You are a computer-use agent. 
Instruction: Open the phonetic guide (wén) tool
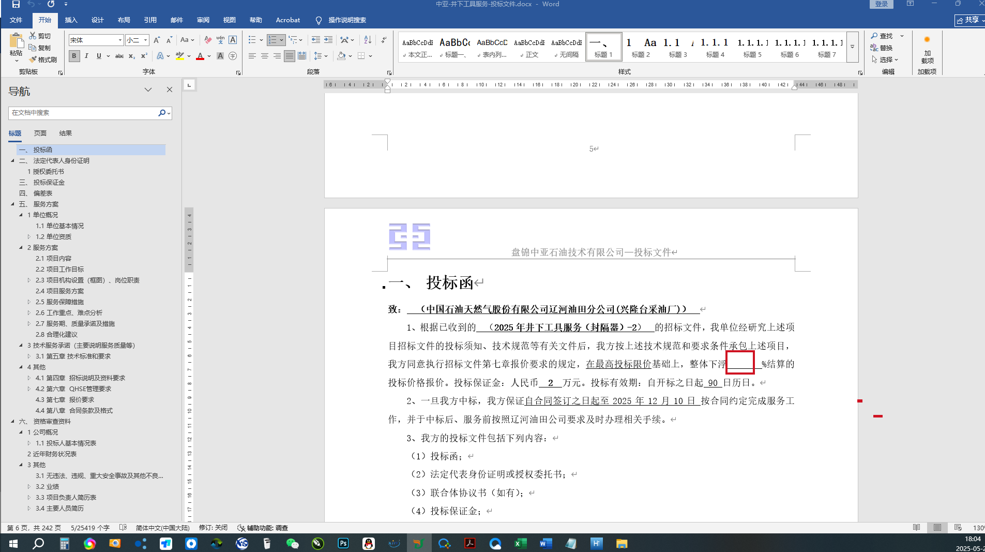click(x=220, y=40)
